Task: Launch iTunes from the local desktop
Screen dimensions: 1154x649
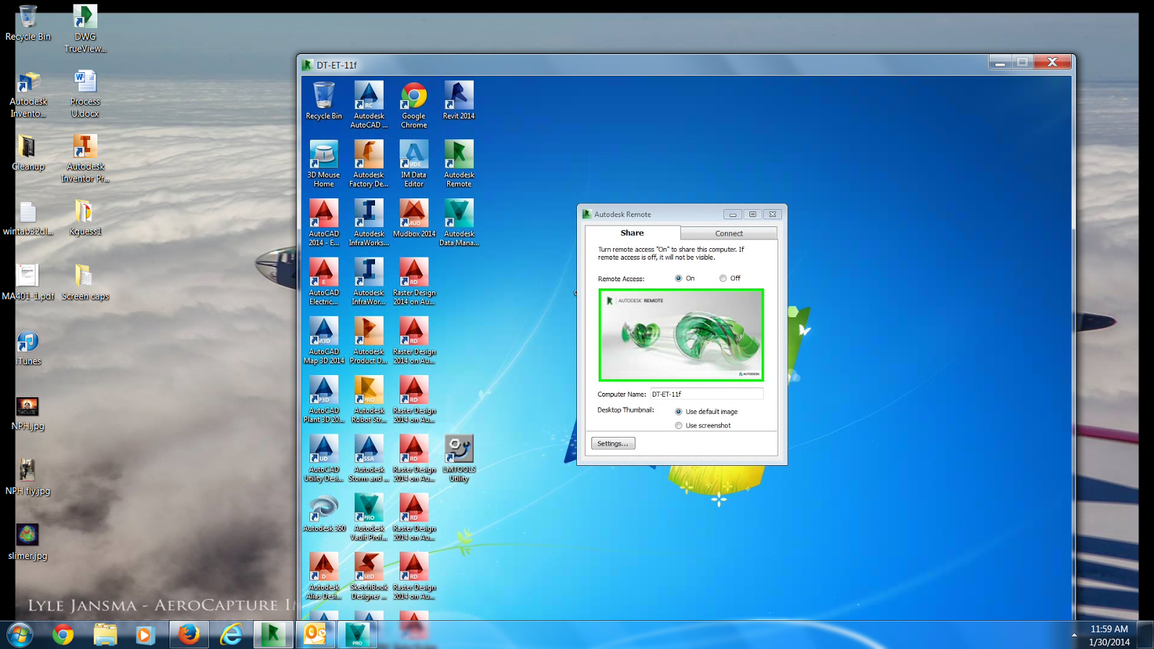Action: point(28,348)
